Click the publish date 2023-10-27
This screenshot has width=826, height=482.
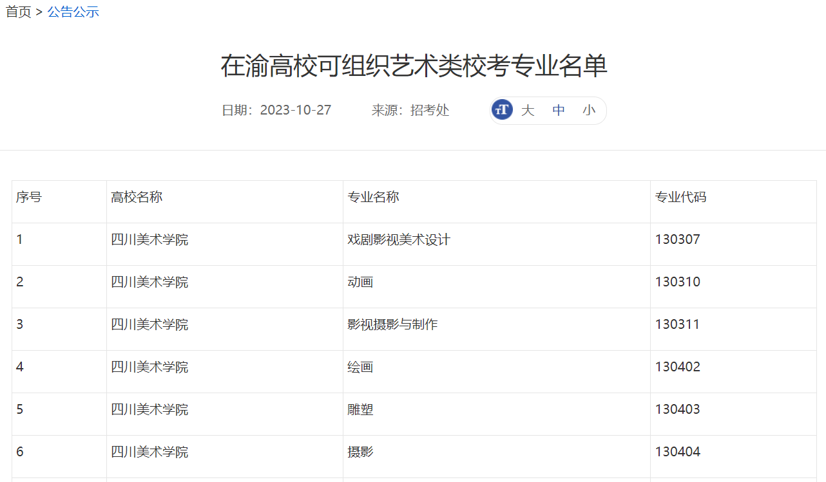[x=295, y=109]
